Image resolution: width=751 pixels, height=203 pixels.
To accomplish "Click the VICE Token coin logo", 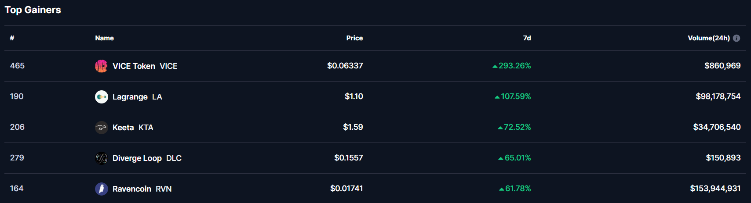I will (x=102, y=66).
